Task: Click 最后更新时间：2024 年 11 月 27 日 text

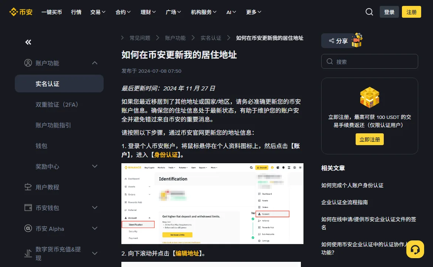Action: point(168,89)
